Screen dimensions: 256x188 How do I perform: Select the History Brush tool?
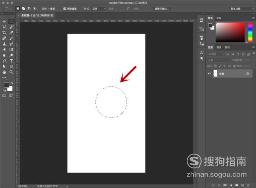pyautogui.click(x=11, y=44)
